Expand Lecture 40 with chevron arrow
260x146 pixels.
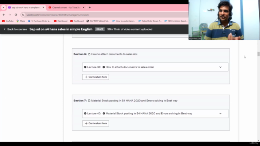220,114
